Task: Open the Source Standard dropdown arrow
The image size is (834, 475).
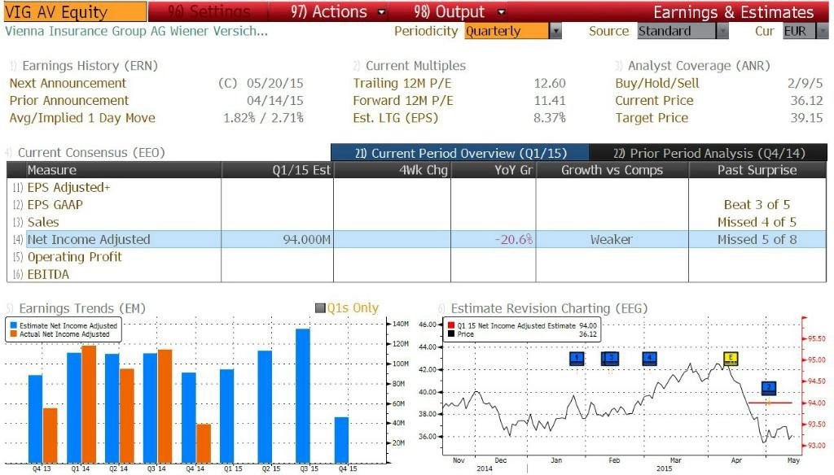Action: tap(722, 32)
